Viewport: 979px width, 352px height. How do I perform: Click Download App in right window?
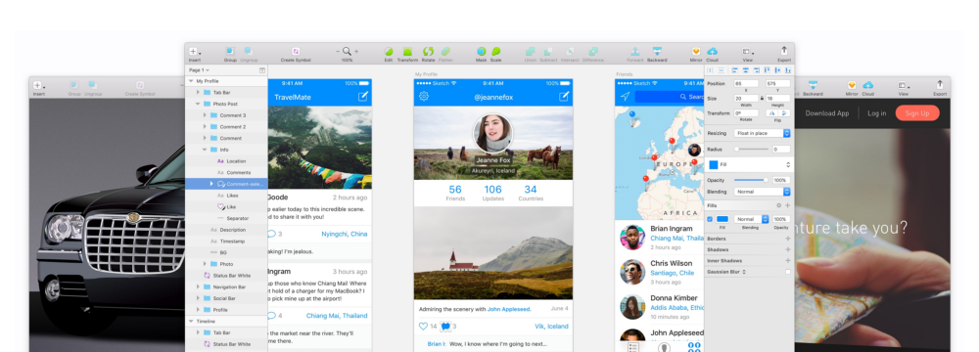pos(826,113)
